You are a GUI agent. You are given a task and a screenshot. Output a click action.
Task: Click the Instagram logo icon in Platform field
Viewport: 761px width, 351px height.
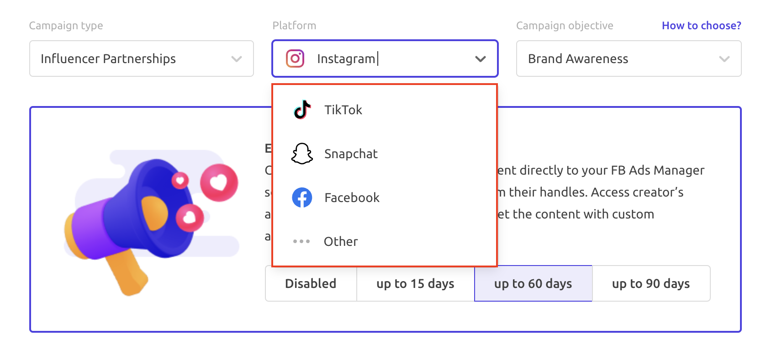[x=295, y=58]
